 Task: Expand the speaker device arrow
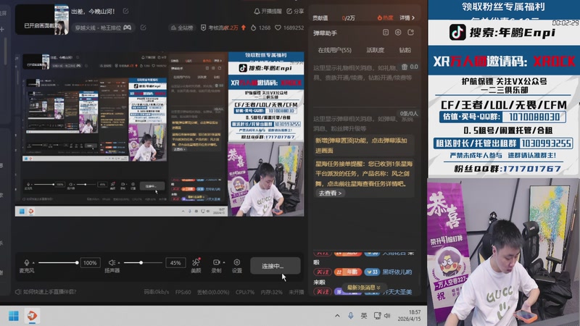tap(119, 263)
